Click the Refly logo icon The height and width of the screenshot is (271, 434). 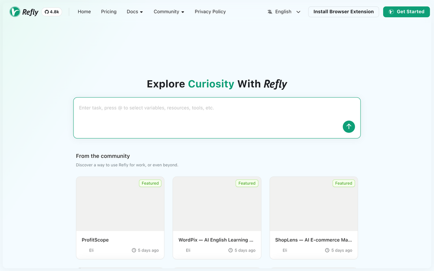(x=15, y=12)
